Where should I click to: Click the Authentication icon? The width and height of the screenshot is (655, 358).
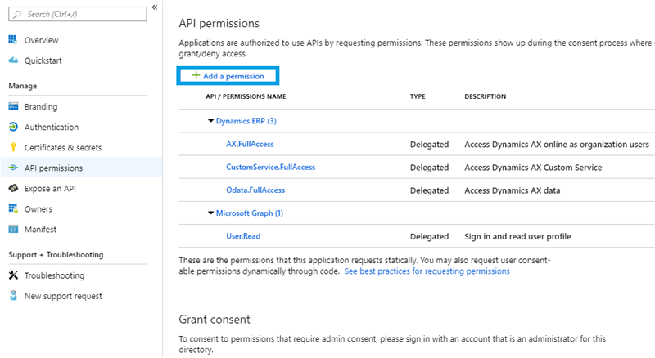click(x=13, y=128)
